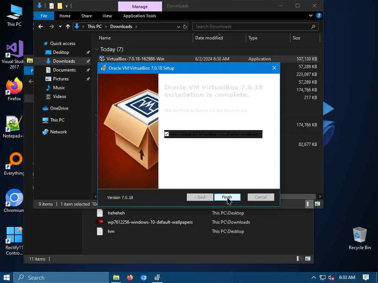Show hidden system tray icons
378x283 pixels.
[x=314, y=277]
